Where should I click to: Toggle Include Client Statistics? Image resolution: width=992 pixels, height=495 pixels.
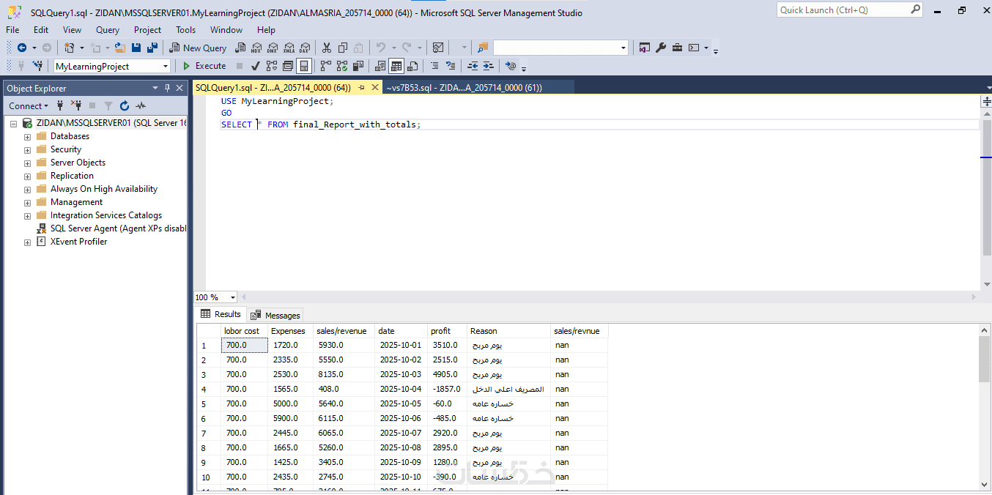[x=358, y=66]
